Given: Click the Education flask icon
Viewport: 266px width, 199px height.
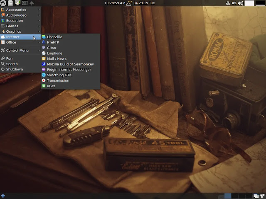Looking at the screenshot, I should (3, 20).
